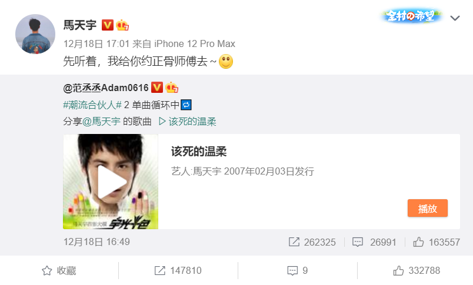Click the 全村の希望 badge
Screen dimensions: 473x285
point(411,16)
